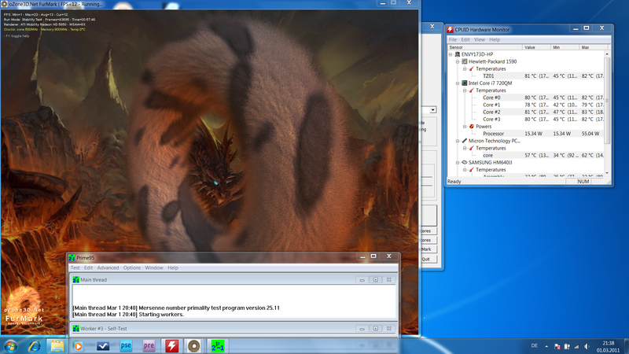Open HWMonitor Help menu

click(495, 40)
